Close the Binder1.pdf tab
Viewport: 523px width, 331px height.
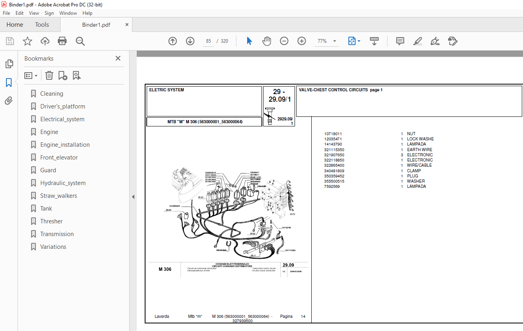click(x=127, y=25)
